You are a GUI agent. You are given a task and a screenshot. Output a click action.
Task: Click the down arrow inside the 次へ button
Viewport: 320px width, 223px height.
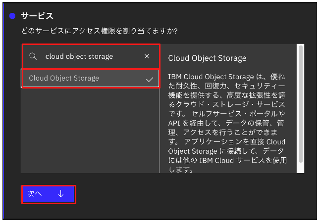(61, 194)
